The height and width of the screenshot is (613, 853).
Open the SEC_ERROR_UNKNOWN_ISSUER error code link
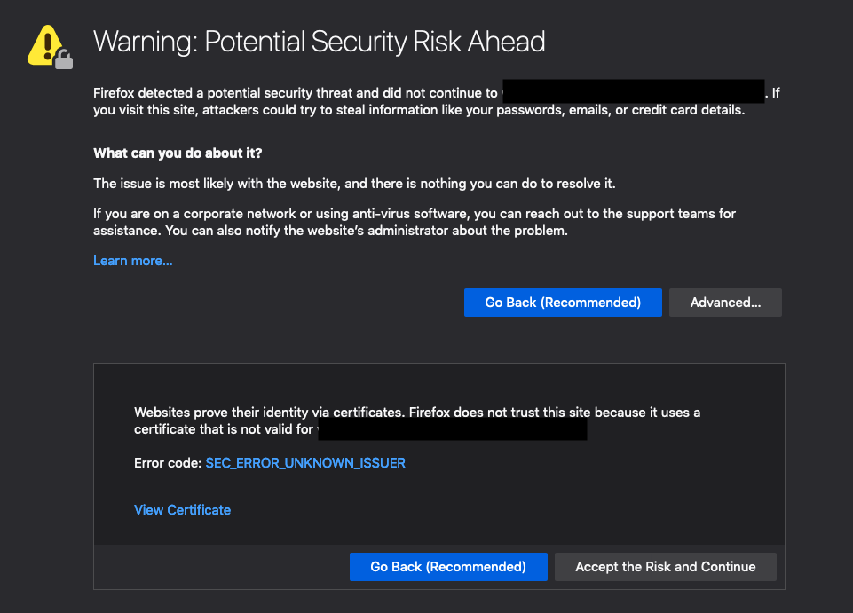(x=305, y=463)
